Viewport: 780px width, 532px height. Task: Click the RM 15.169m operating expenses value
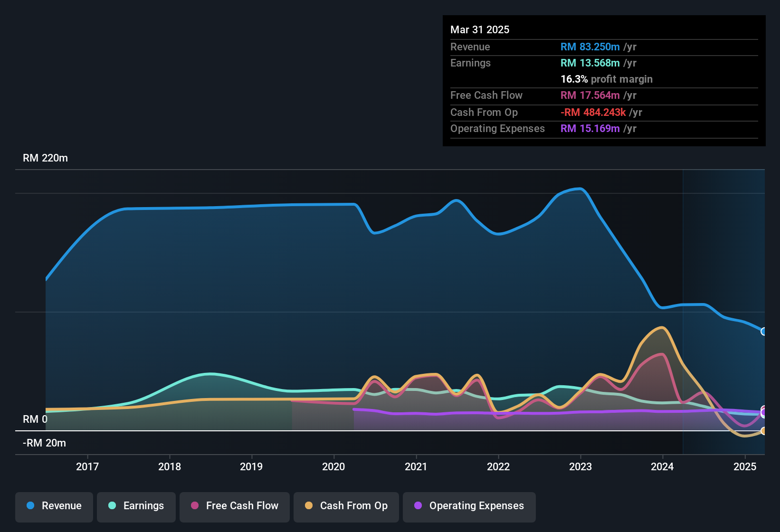(x=590, y=128)
